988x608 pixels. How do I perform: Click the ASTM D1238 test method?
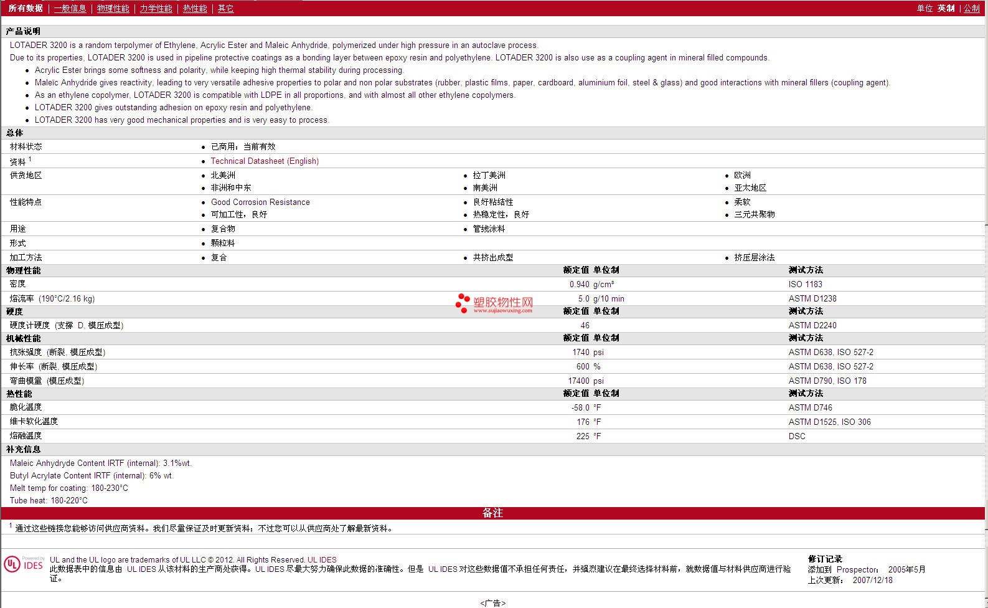pos(812,299)
